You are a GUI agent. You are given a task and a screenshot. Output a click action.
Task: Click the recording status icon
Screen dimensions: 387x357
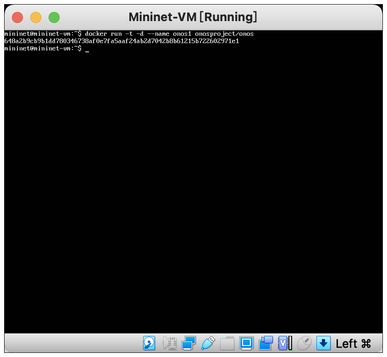[266, 343]
